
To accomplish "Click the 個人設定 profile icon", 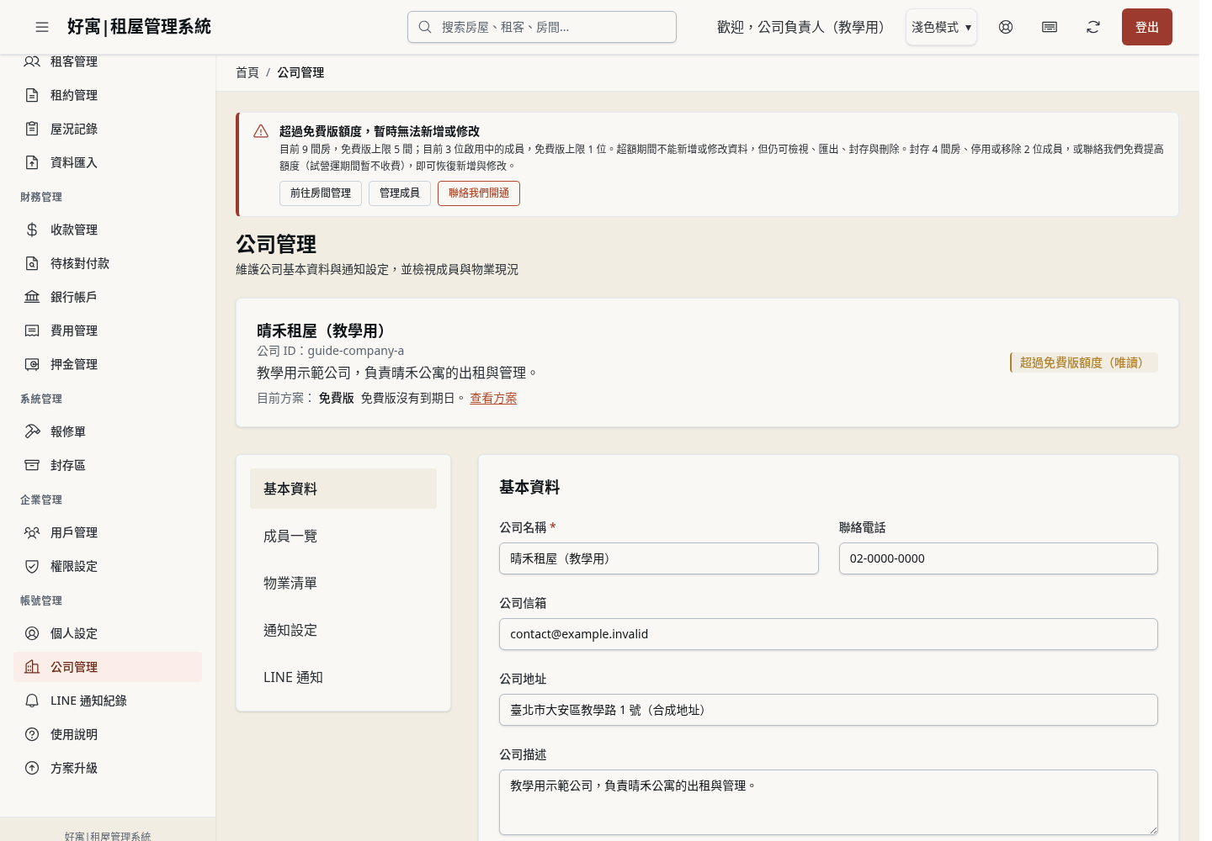I will (32, 633).
